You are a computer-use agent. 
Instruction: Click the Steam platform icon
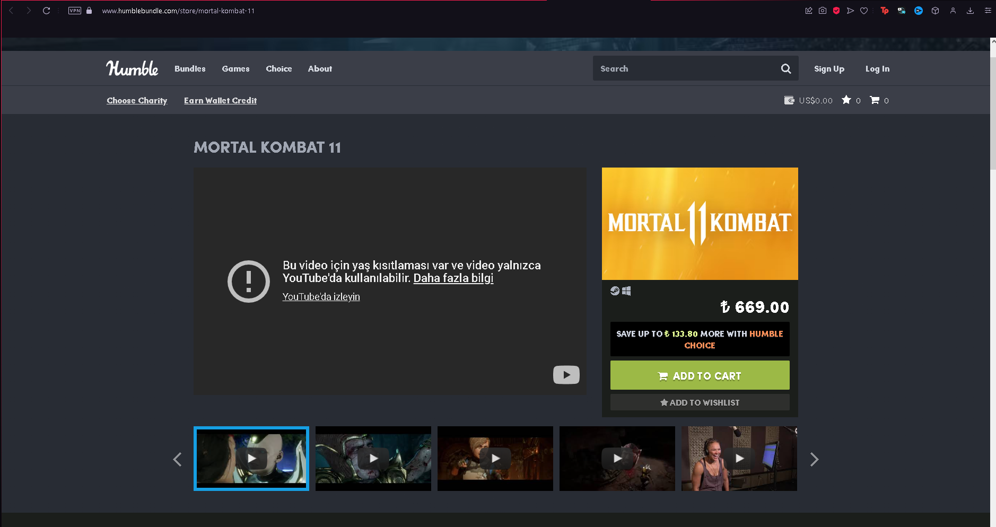(615, 291)
